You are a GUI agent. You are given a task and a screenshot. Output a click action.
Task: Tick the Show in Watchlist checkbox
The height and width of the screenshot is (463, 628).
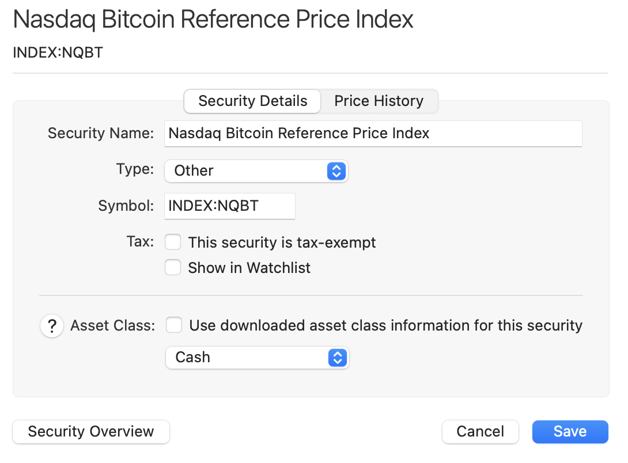pos(173,268)
